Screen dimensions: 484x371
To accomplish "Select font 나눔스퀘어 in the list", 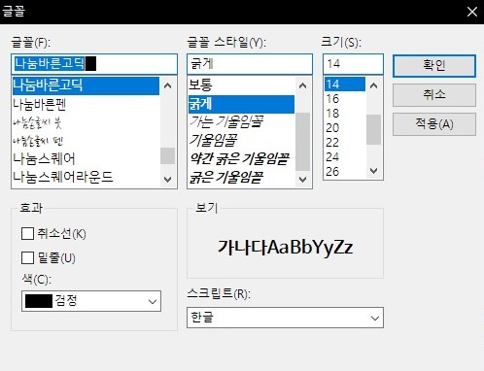I will point(86,159).
